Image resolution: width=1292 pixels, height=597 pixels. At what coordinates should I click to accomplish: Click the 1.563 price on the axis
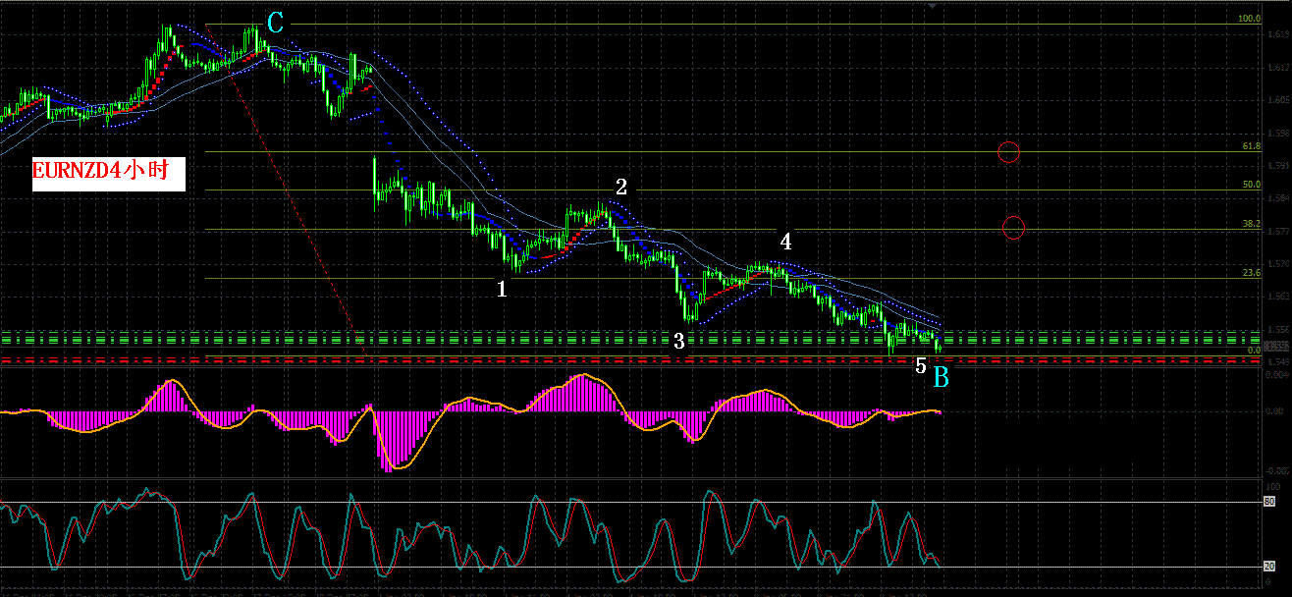(x=1278, y=297)
